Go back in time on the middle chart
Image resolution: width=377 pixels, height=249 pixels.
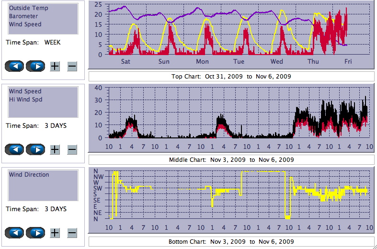tap(15, 149)
